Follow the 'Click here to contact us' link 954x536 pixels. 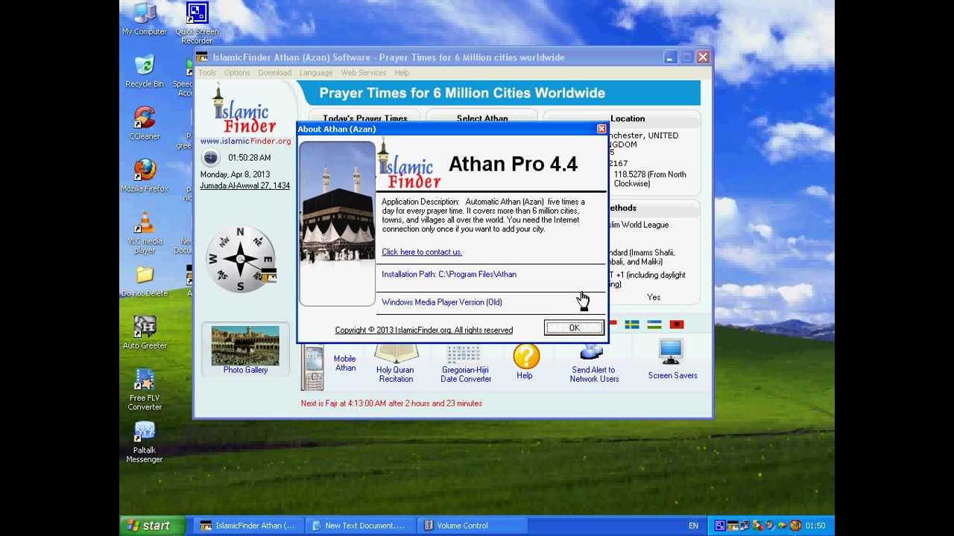coord(422,252)
